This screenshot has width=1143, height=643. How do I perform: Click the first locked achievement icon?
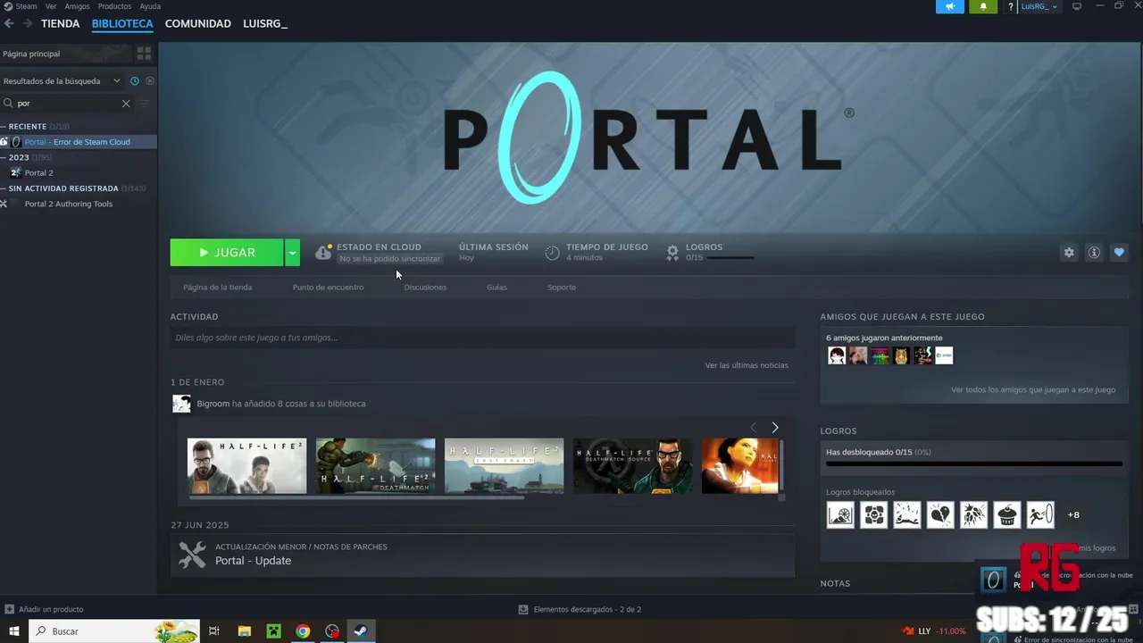pyautogui.click(x=840, y=515)
